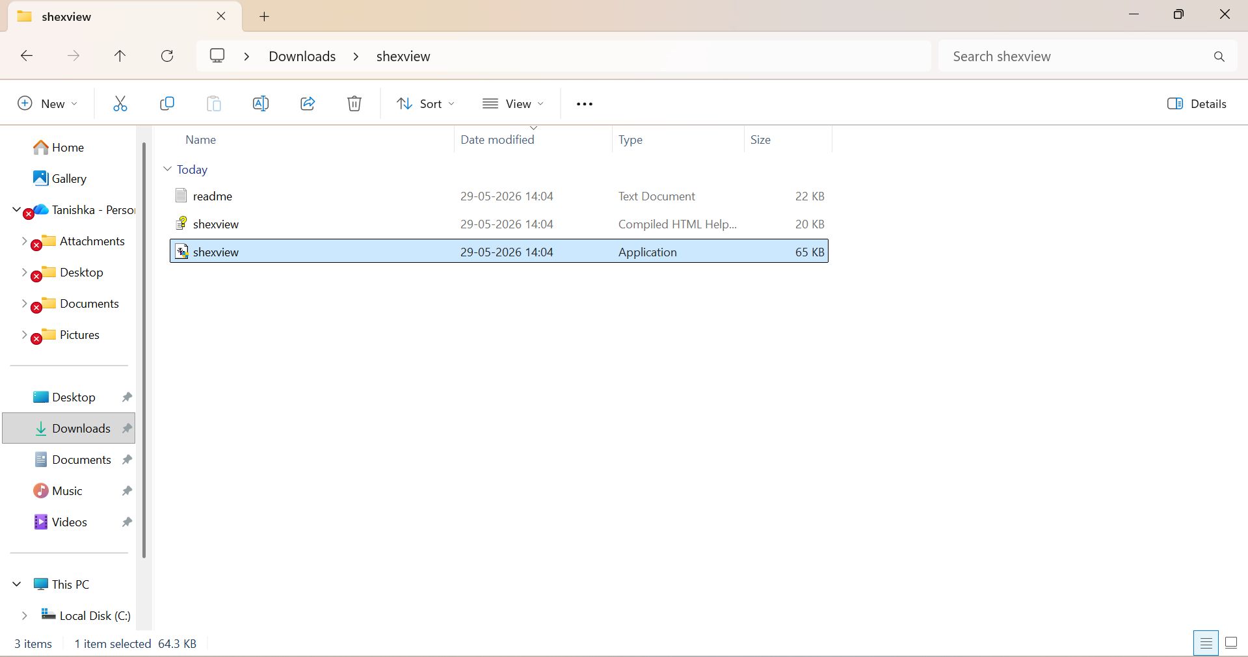Expand the Attachments folder node
Screen dimensions: 1248x657
tap(24, 241)
